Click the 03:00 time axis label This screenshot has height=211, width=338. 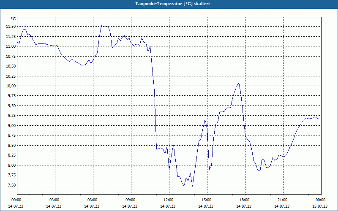(54, 200)
